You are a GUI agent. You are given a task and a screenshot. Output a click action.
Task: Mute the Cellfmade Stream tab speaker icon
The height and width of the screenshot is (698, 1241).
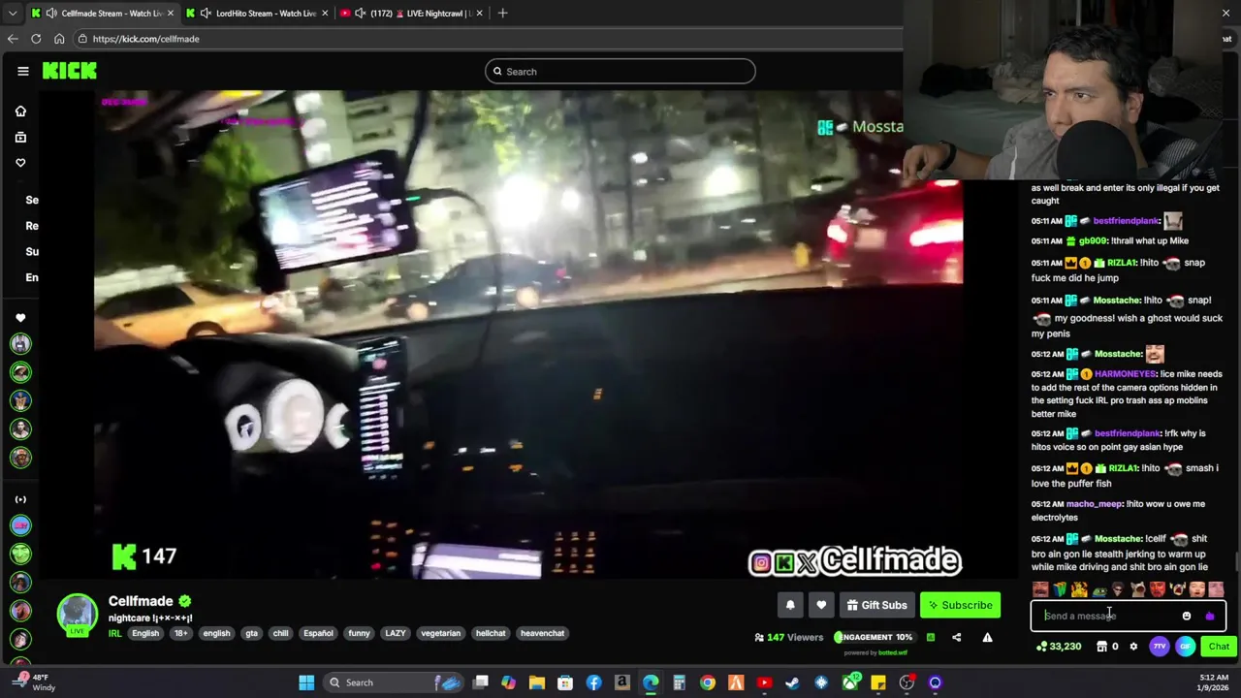tap(51, 13)
